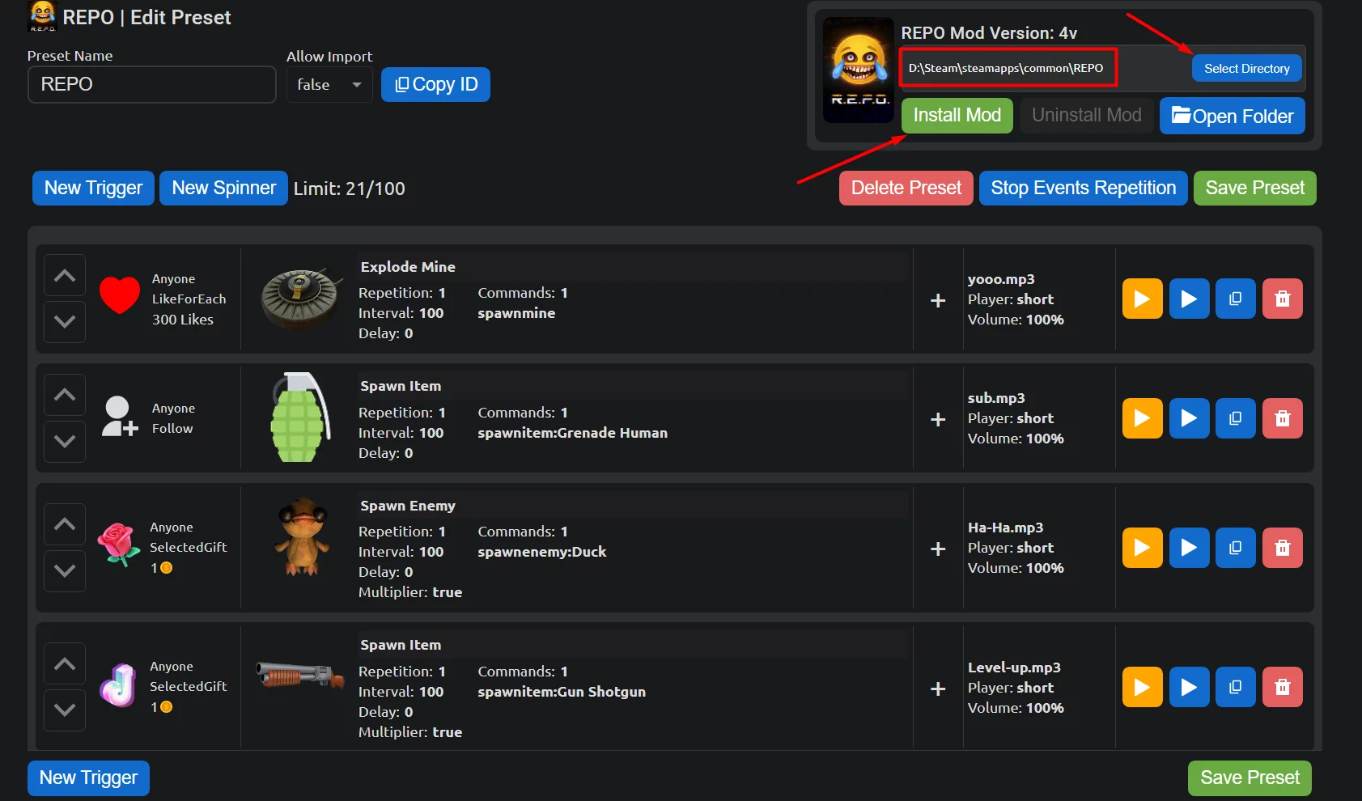Click the Uninstall Mod button
This screenshot has width=1362, height=801.
click(1087, 115)
